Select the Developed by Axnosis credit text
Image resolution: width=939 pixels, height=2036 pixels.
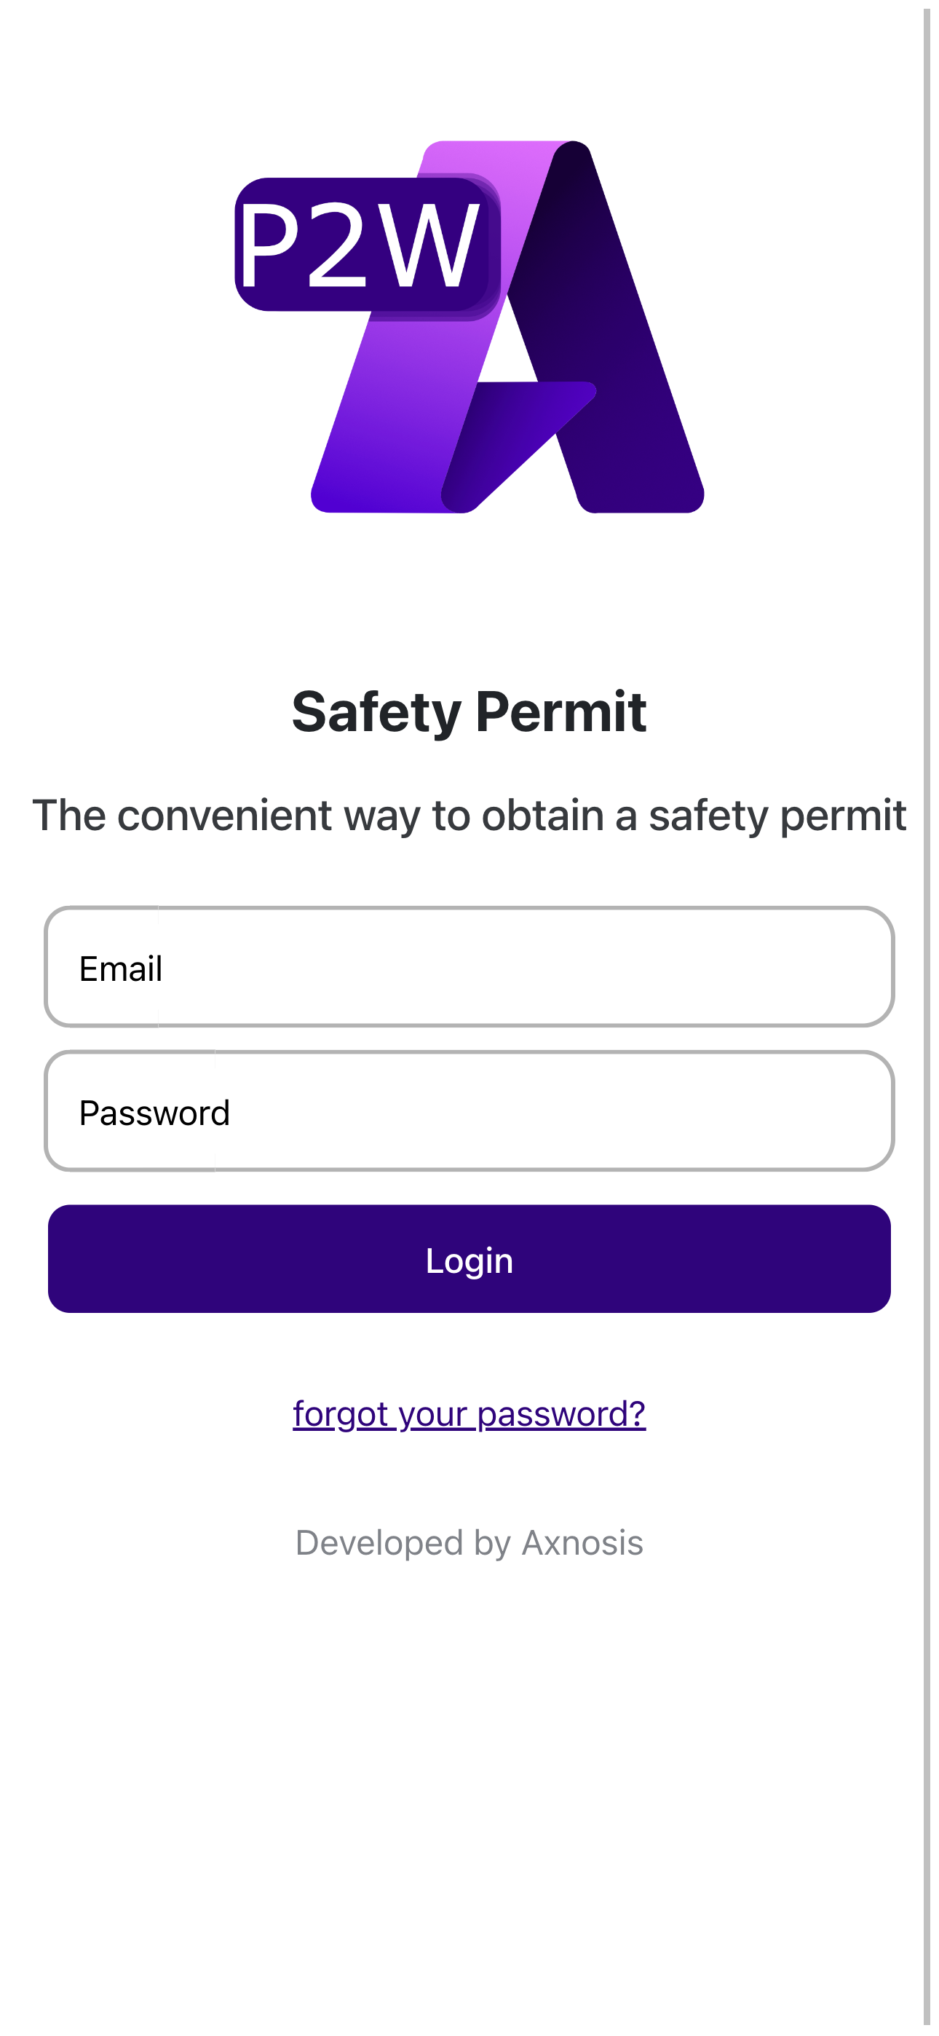pos(469,1539)
